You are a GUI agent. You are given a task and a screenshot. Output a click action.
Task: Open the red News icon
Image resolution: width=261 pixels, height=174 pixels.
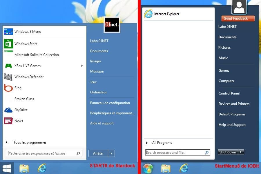[8, 121]
